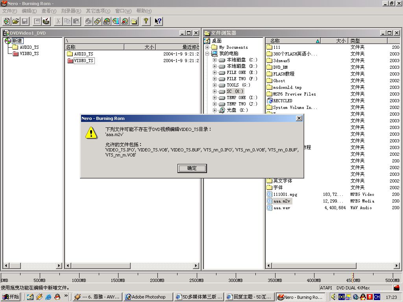The width and height of the screenshot is (403, 302).
Task: Open the 其它选项(X) menu
Action: point(98,11)
